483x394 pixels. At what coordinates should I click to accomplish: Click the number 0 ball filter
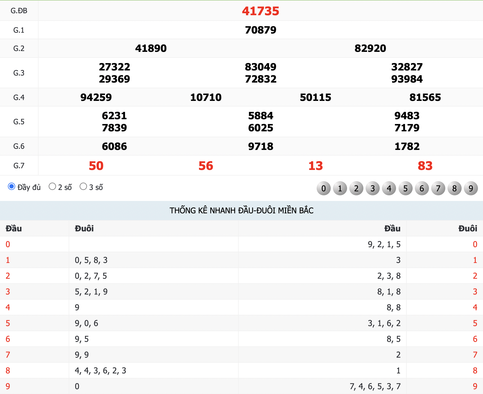[x=324, y=188]
